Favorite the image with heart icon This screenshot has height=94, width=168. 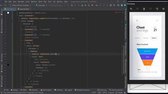[150, 9]
